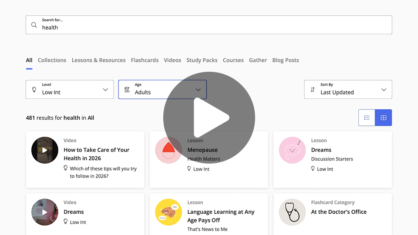This screenshot has height=235, width=418.
Task: Click lightbulb icon in Menopause card
Action: (189, 169)
